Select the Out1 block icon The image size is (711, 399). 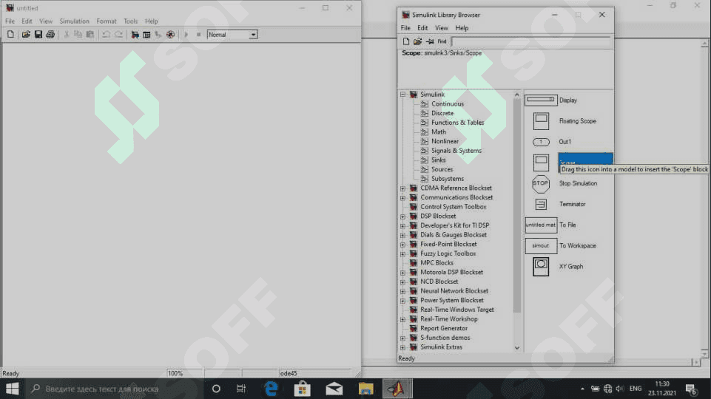[x=541, y=142]
